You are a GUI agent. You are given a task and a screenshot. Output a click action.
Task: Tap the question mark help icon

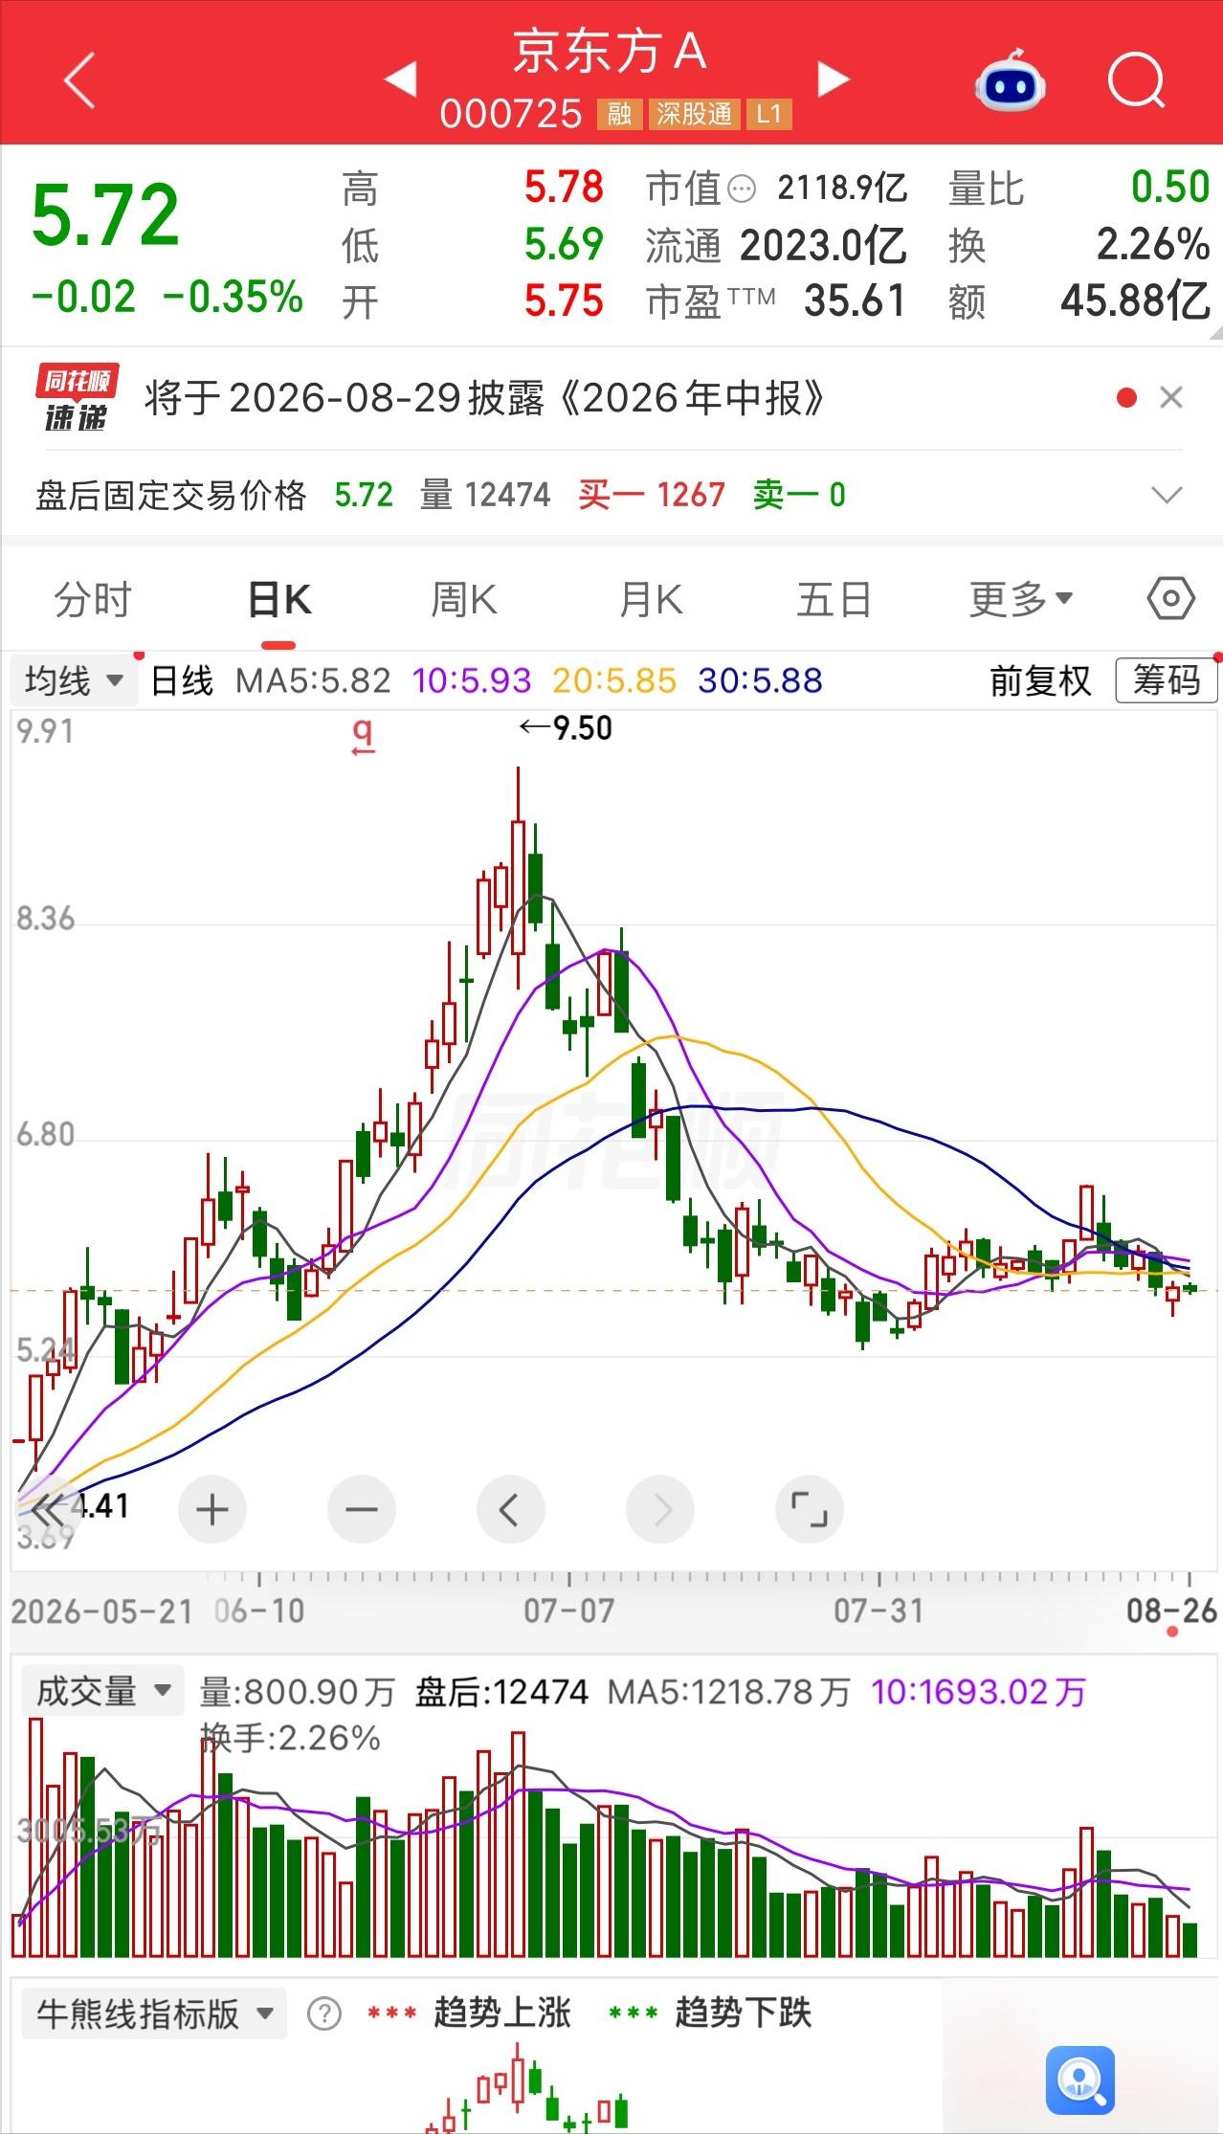coord(324,2014)
